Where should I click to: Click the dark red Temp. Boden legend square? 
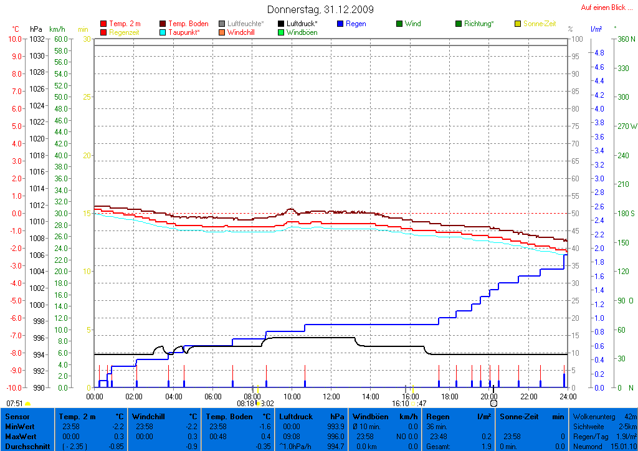[x=163, y=24]
